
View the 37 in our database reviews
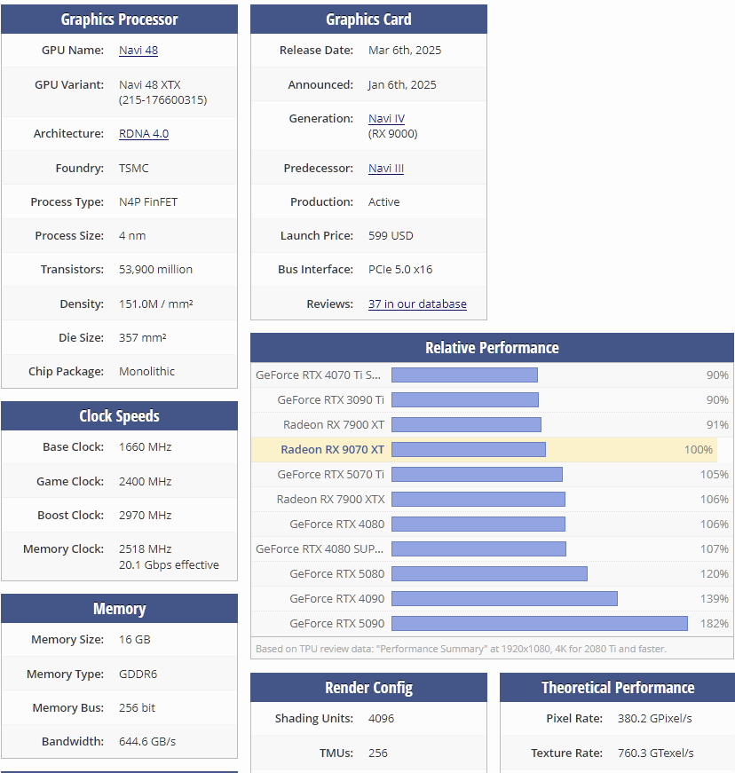[x=417, y=304]
